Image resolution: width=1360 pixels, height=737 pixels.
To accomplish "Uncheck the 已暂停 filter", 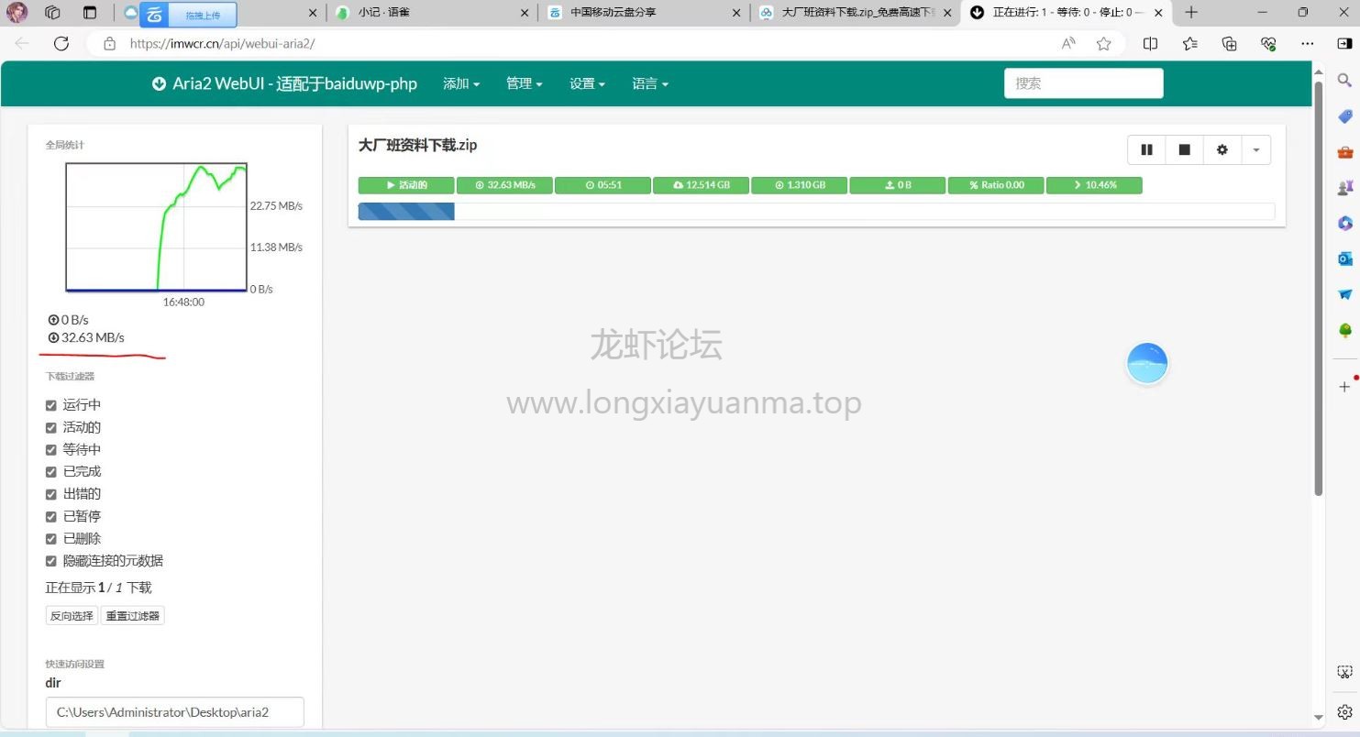I will point(51,517).
